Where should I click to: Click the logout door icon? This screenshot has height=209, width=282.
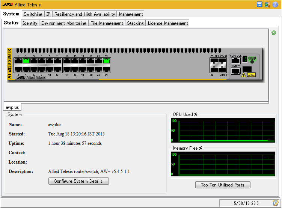click(x=267, y=5)
